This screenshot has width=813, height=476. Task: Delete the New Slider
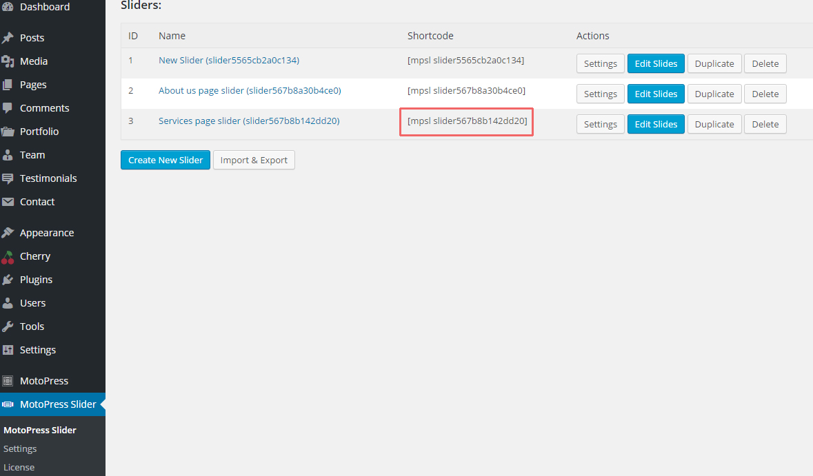[x=765, y=63]
